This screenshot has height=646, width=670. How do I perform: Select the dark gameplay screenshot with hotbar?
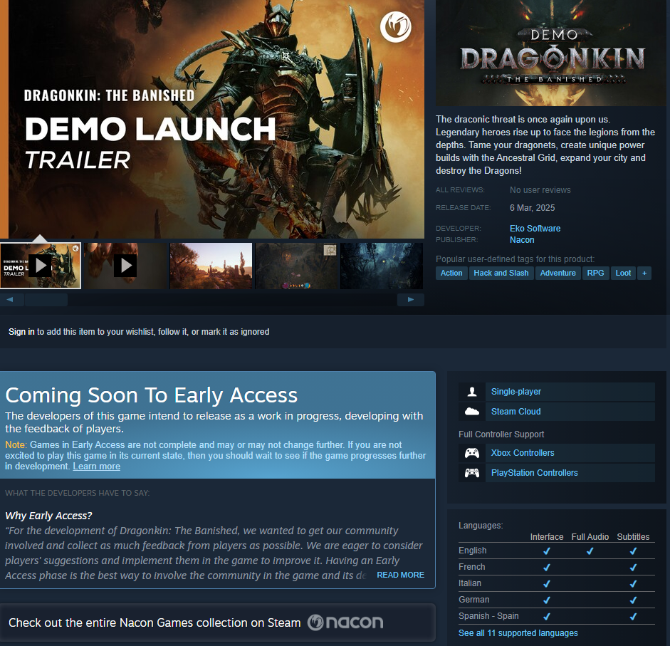[x=296, y=266]
